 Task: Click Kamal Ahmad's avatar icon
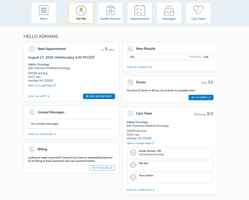point(133,153)
